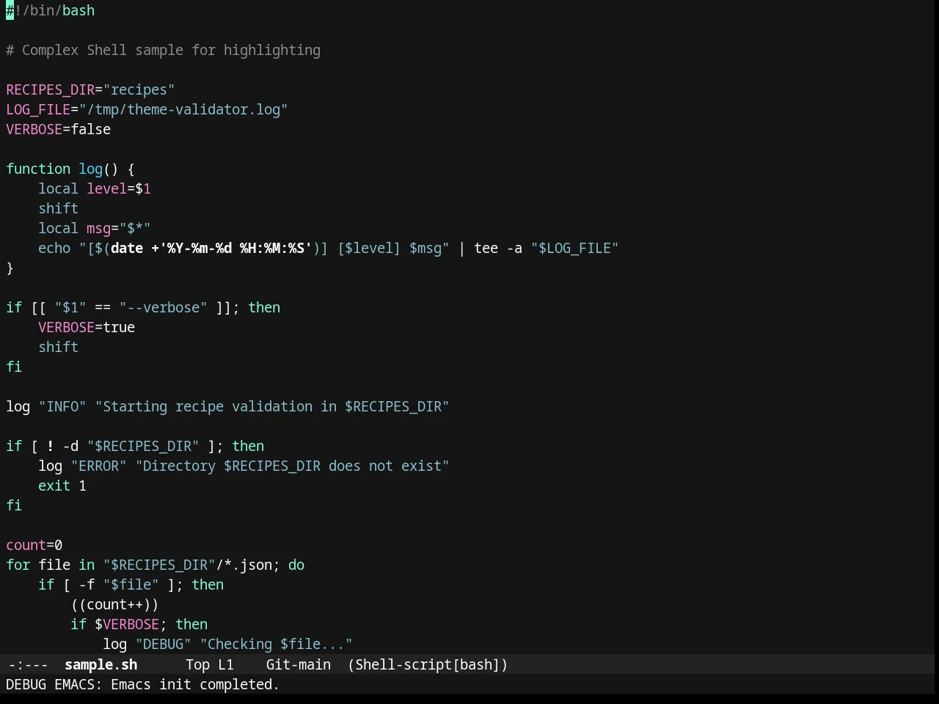Click the L1 line number indicator
The height and width of the screenshot is (704, 939).
pos(225,664)
